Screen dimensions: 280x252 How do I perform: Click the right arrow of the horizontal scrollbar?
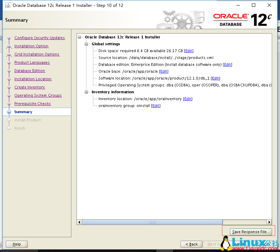[270, 222]
